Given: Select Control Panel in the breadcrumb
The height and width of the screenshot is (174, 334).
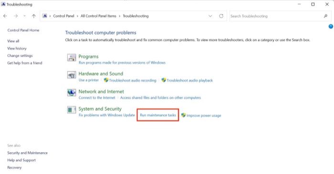Looking at the screenshot, I should [x=63, y=16].
